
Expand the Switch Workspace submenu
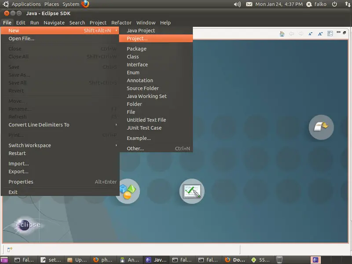pyautogui.click(x=60, y=146)
